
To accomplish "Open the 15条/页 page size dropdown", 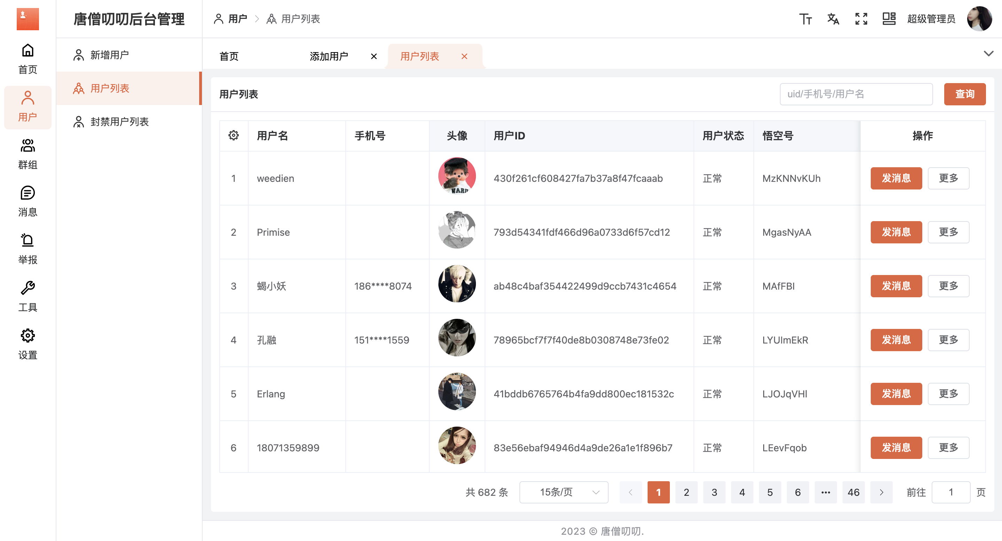I will 564,492.
